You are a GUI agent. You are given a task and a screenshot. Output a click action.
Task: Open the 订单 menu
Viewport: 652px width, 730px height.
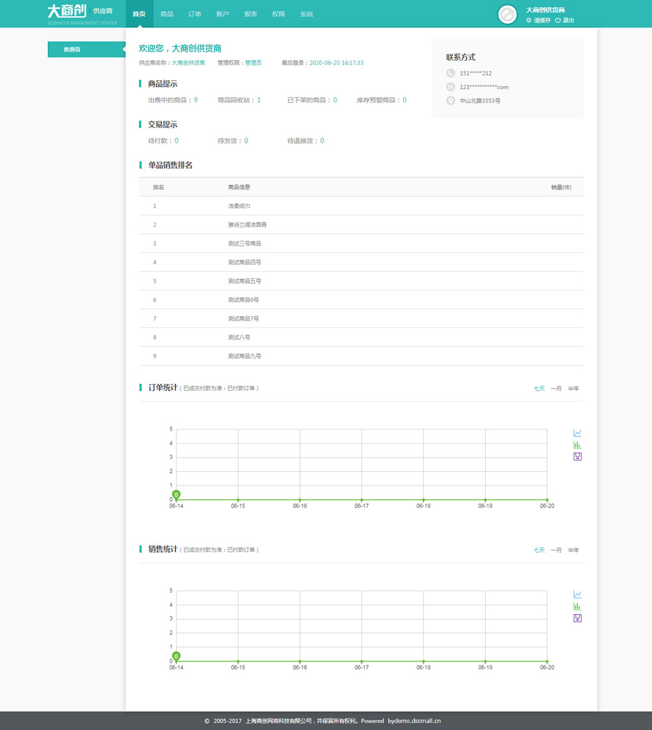coord(195,14)
